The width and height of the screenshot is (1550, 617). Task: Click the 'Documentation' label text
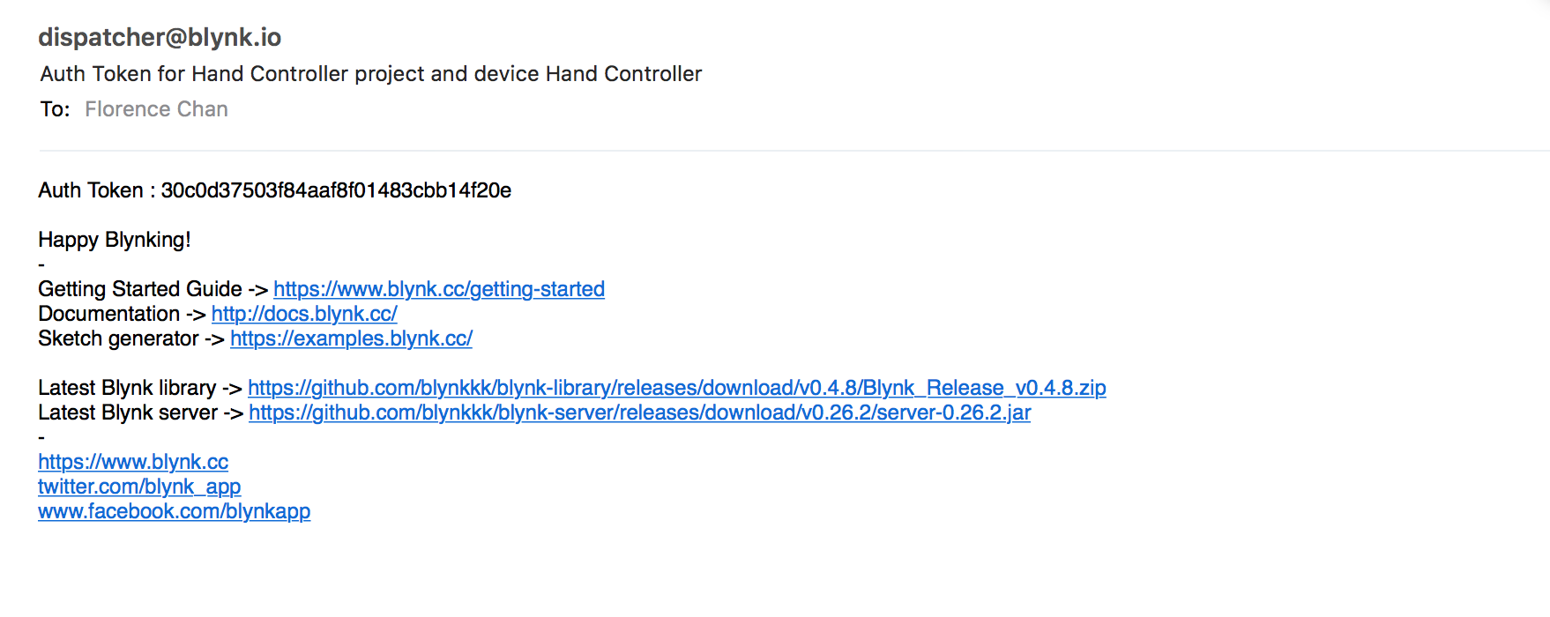click(108, 314)
